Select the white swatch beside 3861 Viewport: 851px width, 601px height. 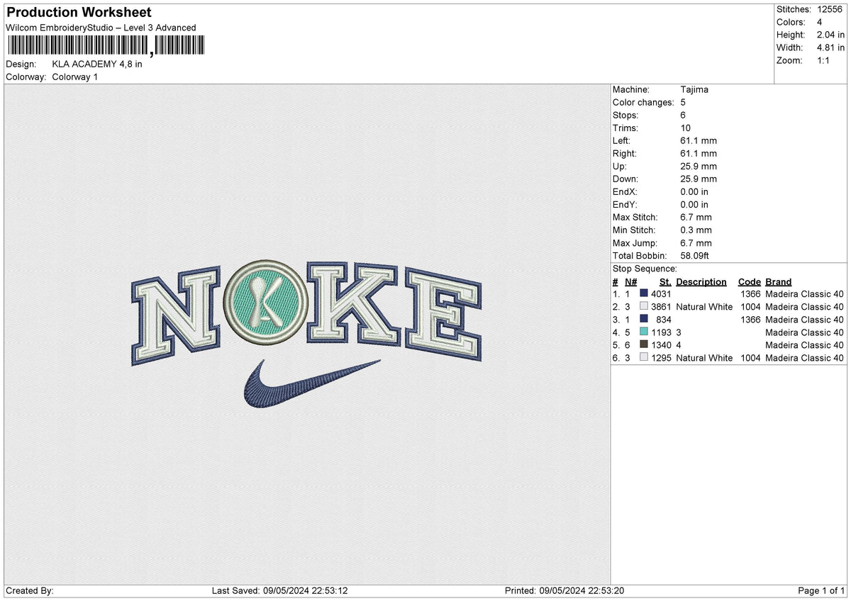click(x=644, y=307)
